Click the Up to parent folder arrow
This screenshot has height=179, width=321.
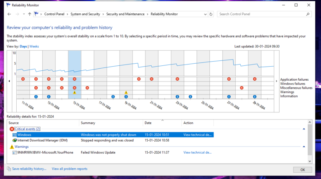(x=30, y=14)
